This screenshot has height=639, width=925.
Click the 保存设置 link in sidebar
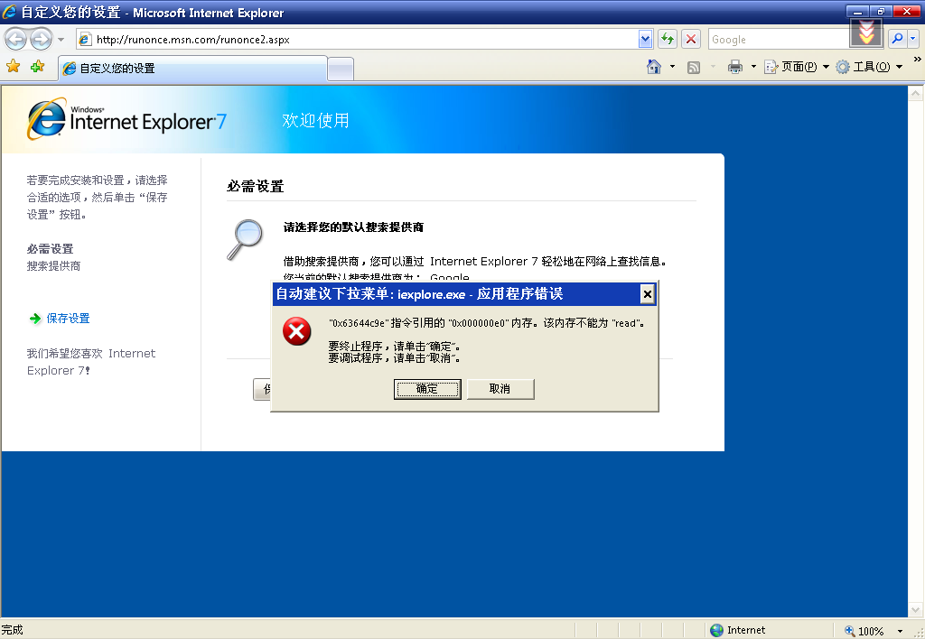pos(68,319)
